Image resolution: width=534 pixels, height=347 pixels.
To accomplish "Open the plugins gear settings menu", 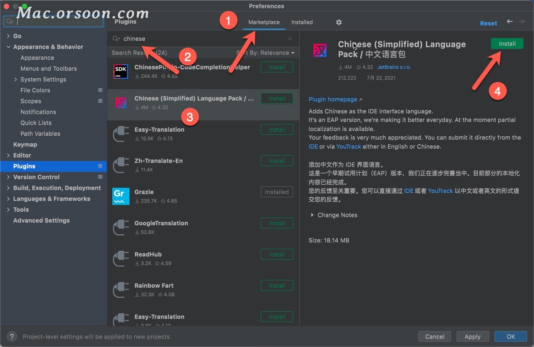I will (339, 22).
